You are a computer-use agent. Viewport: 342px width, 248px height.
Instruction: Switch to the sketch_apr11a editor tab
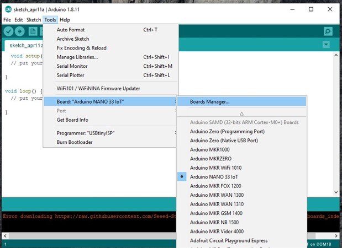[24, 45]
